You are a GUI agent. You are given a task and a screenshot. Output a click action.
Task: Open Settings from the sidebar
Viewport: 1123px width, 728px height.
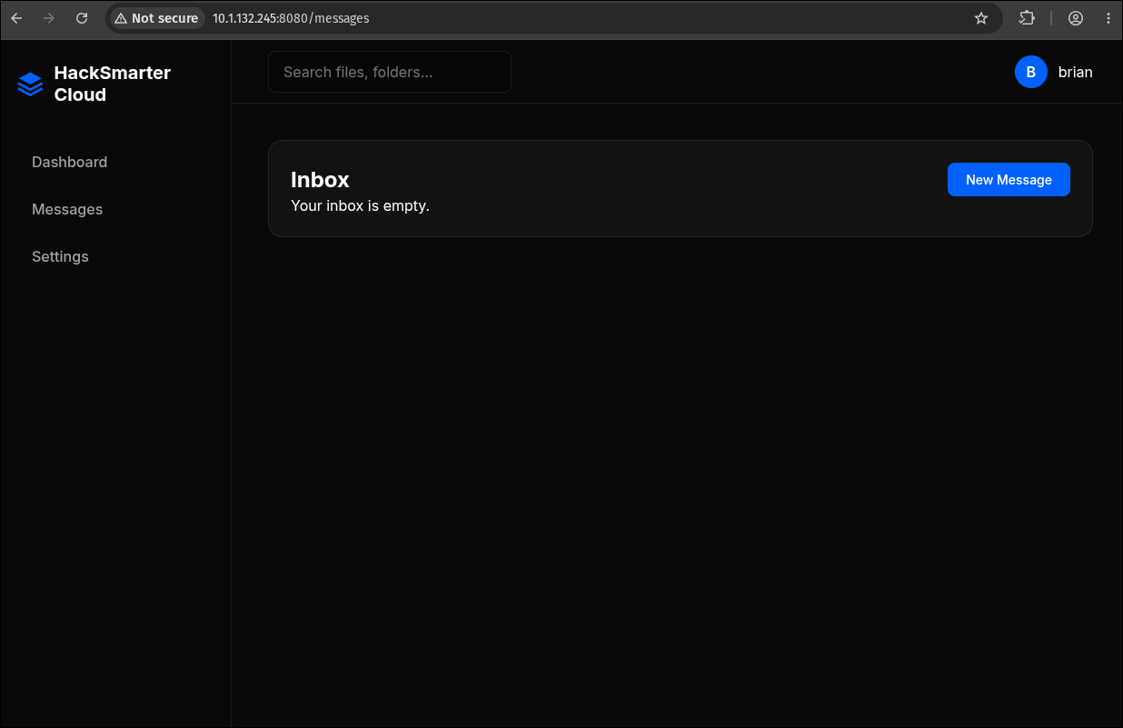pyautogui.click(x=60, y=256)
